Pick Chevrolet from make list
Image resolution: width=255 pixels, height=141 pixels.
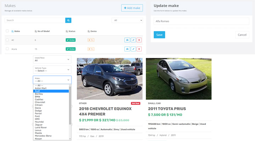pyautogui.click(x=51, y=102)
